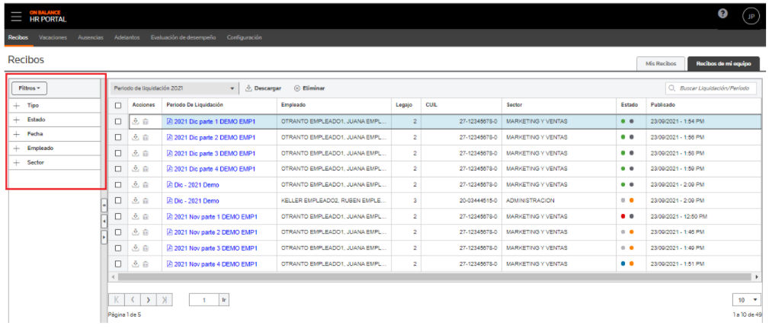Image resolution: width=769 pixels, height=329 pixels.
Task: Check the 2021 Nov parte 1 row checkbox
Action: click(x=117, y=216)
